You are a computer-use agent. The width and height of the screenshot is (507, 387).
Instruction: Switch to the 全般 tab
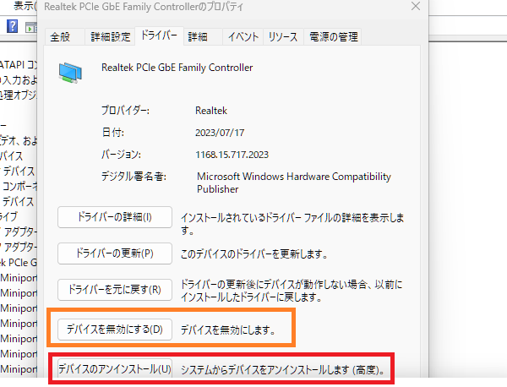(x=65, y=37)
